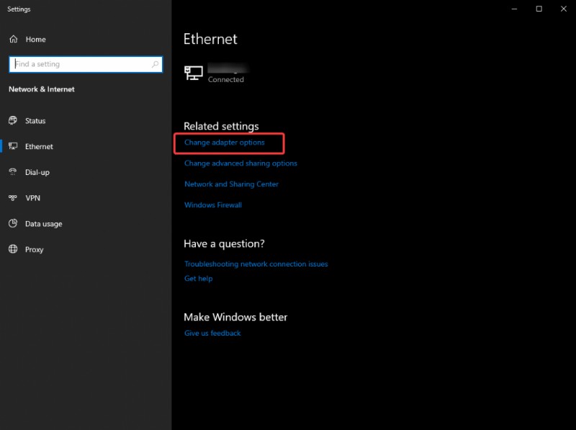Open Network and Sharing Center
Viewport: 576px width, 430px height.
(232, 184)
